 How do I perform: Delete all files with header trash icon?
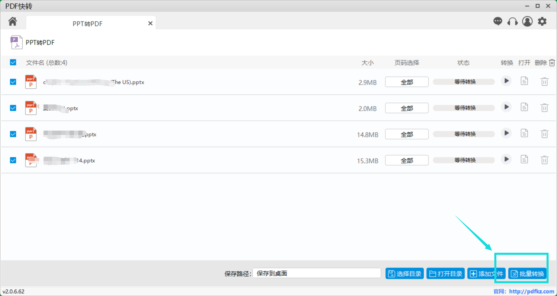click(x=552, y=63)
